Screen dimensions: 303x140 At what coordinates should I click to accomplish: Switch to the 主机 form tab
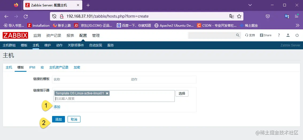(x=9, y=67)
